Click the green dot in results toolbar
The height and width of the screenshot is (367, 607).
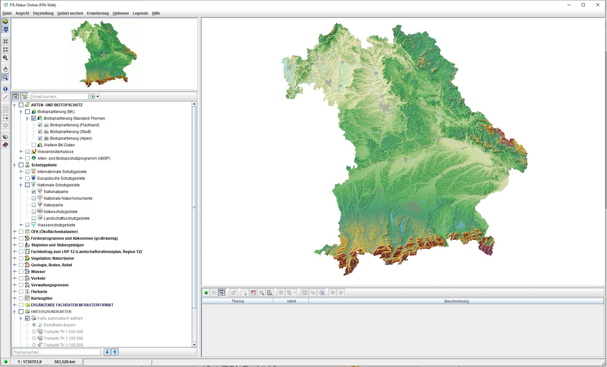(206, 293)
